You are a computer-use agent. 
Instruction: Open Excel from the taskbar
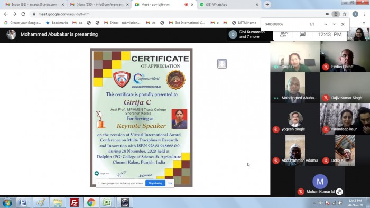[107, 203]
